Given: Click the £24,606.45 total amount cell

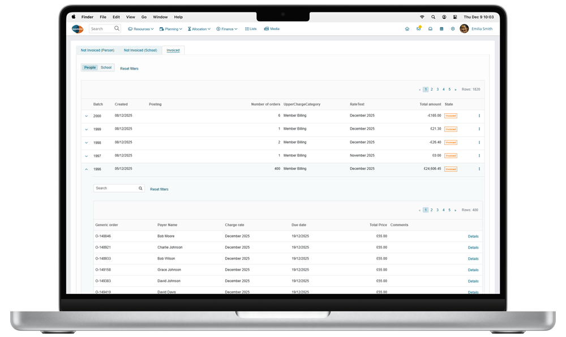Looking at the screenshot, I should tap(432, 169).
